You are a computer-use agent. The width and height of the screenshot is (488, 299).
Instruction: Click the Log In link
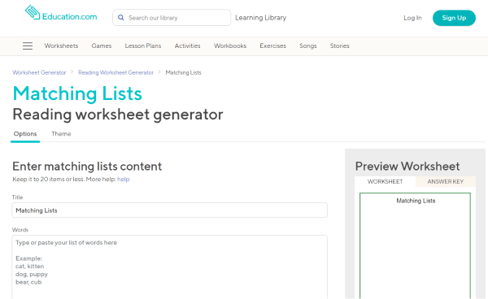click(412, 18)
